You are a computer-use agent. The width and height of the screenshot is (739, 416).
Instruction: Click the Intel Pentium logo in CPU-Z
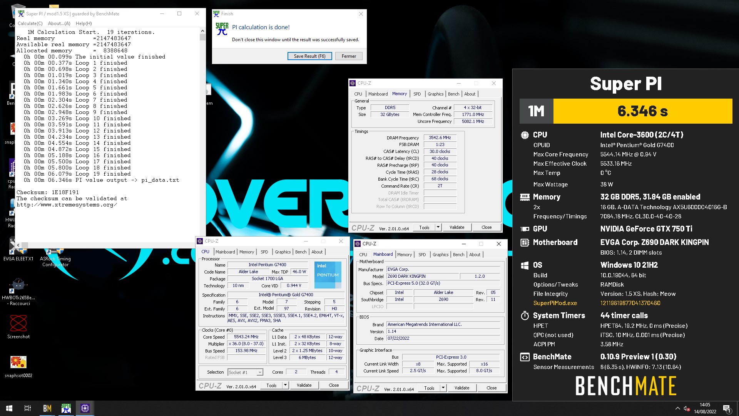[328, 275]
